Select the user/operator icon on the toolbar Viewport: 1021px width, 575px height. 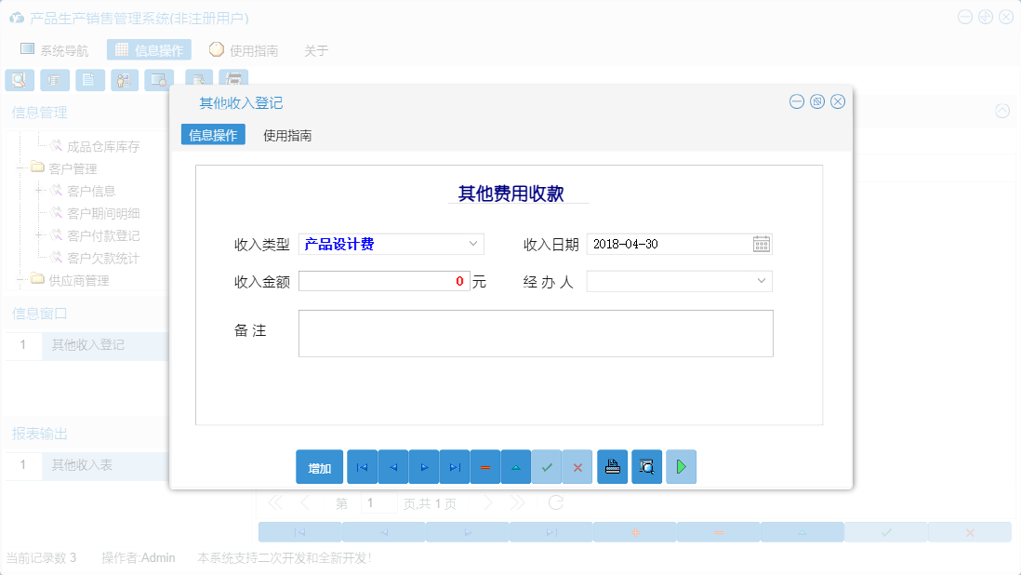(x=124, y=79)
